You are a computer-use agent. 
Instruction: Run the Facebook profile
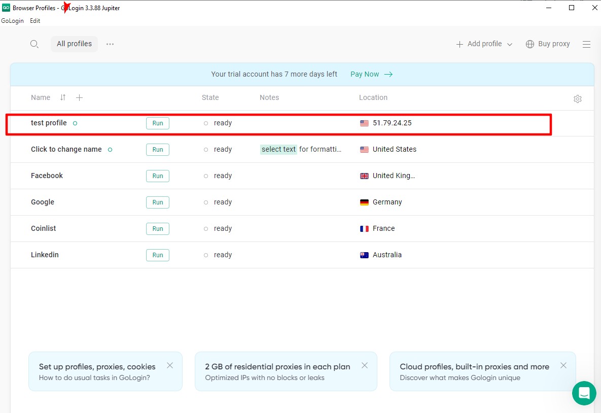(x=158, y=176)
